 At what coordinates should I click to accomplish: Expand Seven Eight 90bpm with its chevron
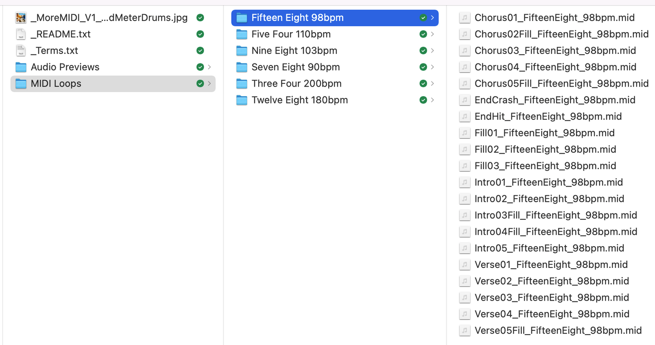(x=432, y=67)
